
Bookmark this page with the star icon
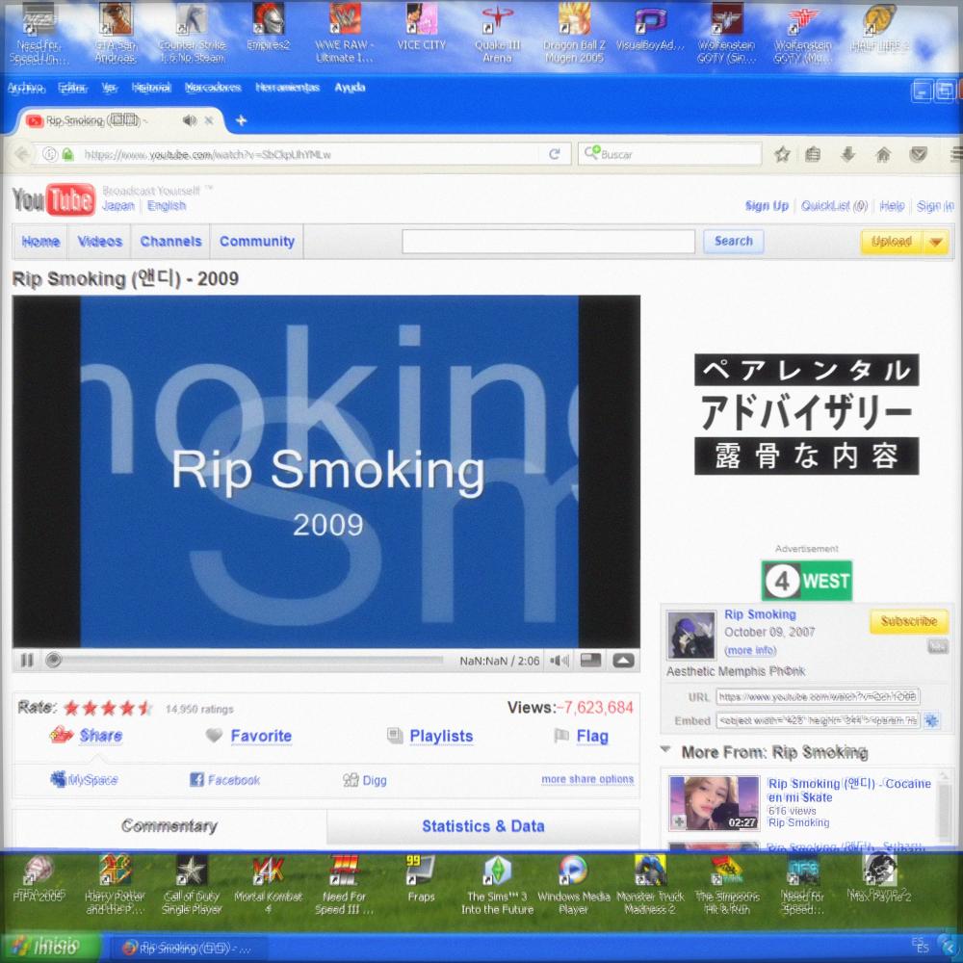point(782,154)
